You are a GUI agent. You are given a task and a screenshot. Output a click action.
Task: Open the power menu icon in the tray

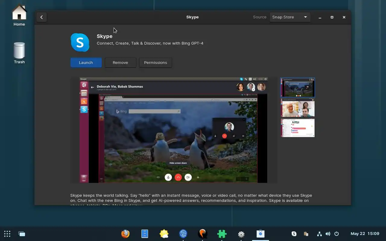tap(337, 234)
